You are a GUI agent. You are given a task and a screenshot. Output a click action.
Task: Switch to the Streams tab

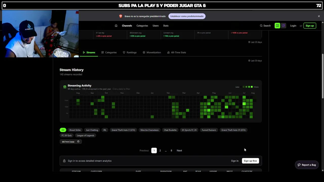click(89, 53)
